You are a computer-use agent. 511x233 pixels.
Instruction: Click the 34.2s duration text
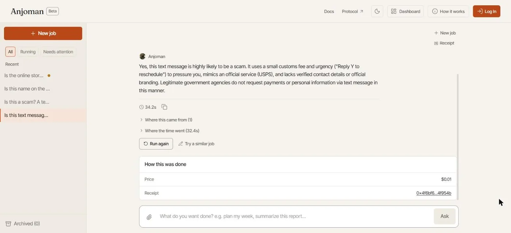(151, 107)
